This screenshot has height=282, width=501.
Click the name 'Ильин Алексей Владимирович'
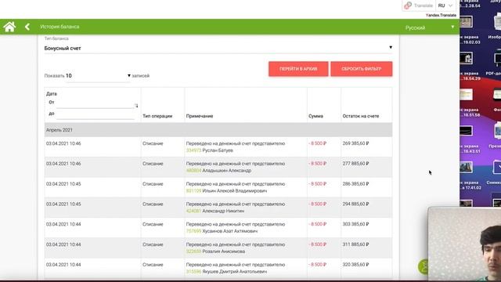pyautogui.click(x=235, y=190)
